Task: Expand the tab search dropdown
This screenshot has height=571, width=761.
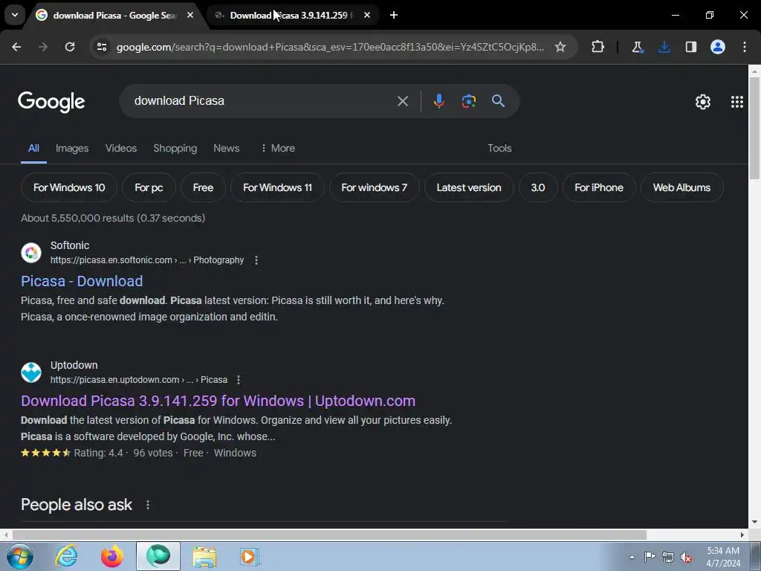Action: [x=15, y=15]
